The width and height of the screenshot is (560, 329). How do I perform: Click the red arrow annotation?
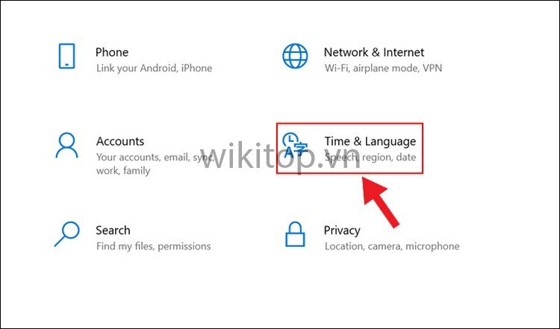379,201
